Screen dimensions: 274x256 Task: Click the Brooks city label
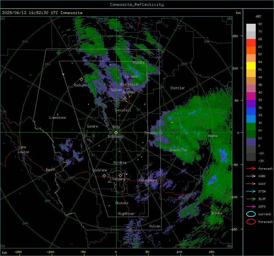coord(216,213)
